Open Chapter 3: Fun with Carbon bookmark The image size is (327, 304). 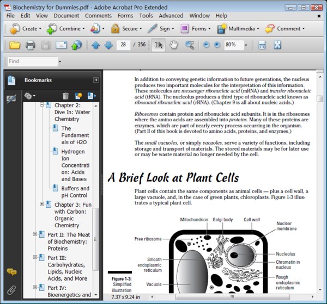point(73,215)
